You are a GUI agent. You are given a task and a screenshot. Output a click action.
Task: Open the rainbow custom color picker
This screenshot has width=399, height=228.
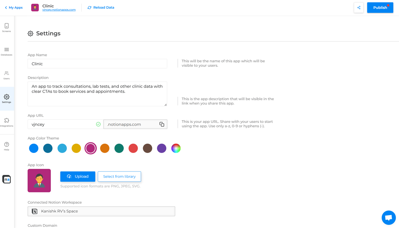coord(176,148)
